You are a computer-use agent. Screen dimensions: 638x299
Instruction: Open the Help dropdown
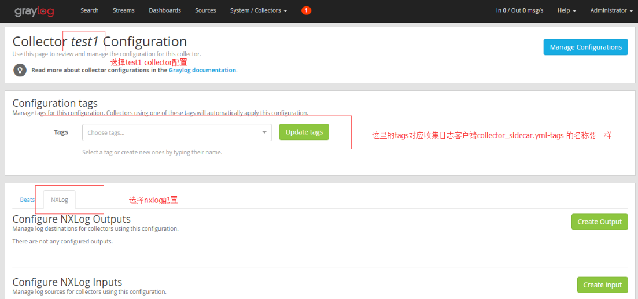(x=567, y=10)
